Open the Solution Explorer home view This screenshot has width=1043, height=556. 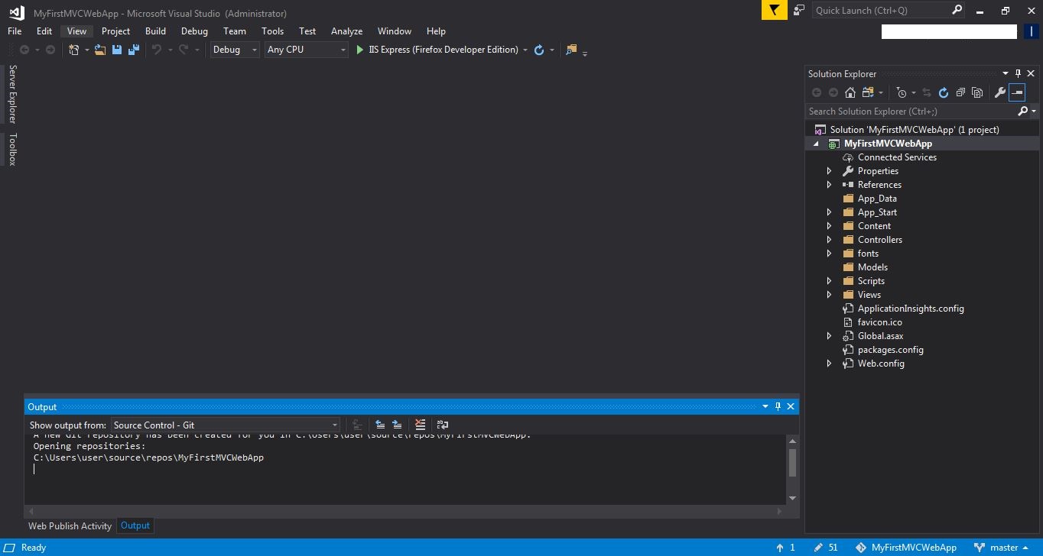point(850,92)
